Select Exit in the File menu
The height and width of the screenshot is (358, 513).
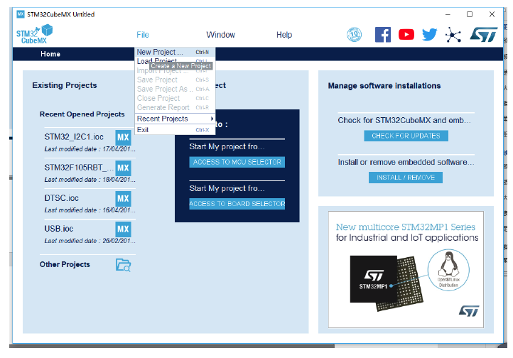coord(175,130)
